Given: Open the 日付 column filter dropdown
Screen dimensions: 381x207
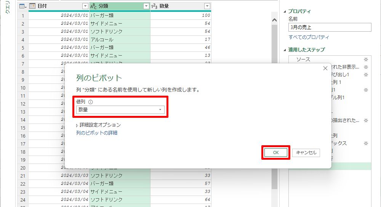Looking at the screenshot, I should [85, 6].
